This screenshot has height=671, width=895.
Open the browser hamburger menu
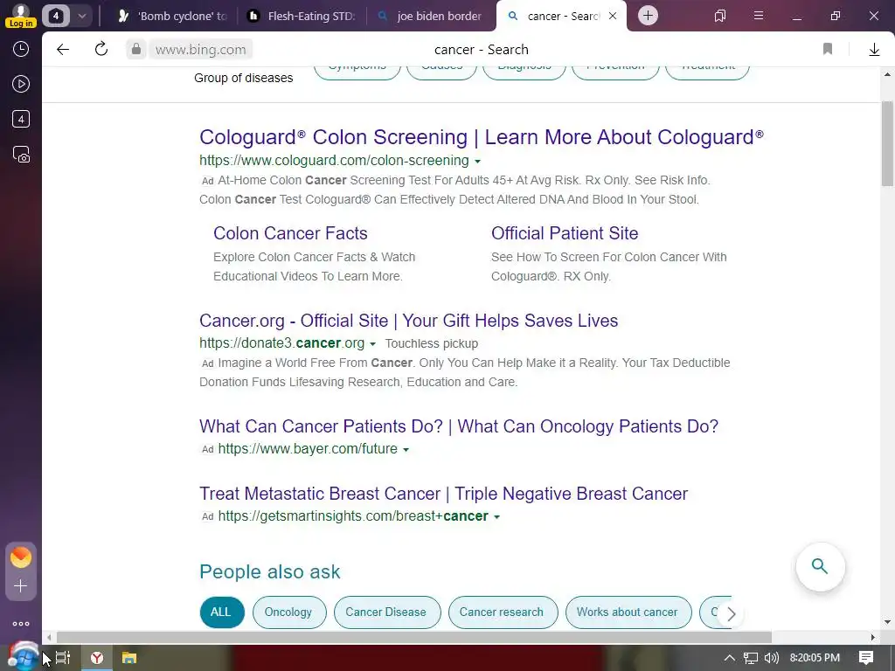click(759, 16)
